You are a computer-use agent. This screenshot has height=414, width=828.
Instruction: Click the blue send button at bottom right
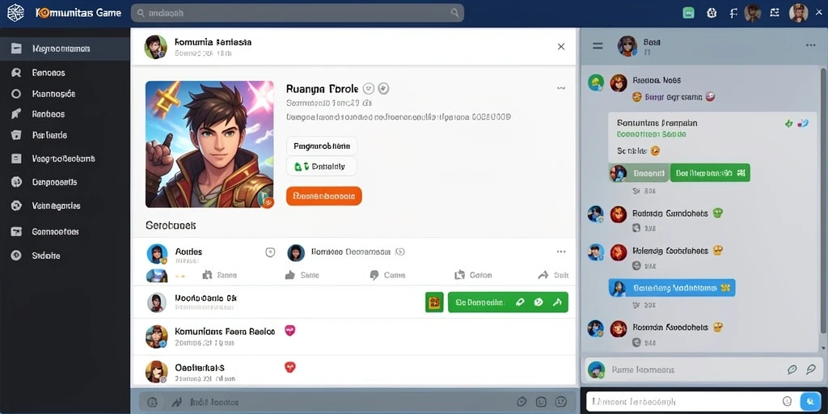[x=810, y=401]
